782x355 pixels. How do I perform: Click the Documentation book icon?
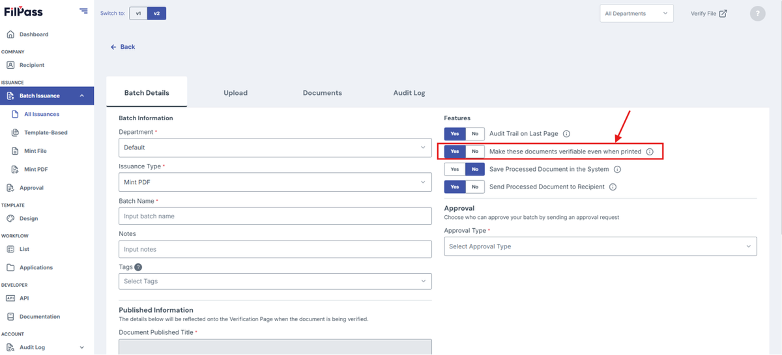tap(10, 317)
